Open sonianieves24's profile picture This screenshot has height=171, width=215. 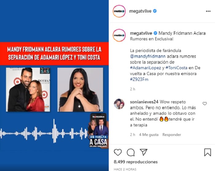click(x=119, y=104)
